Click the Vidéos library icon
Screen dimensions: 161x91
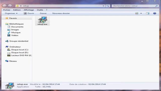pyautogui.click(x=9, y=35)
